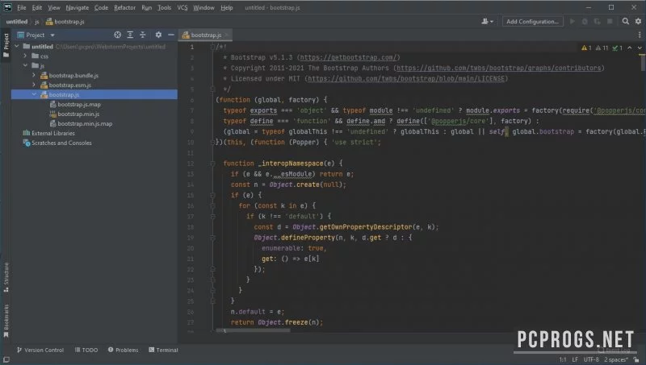646x365 pixels.
Task: Follow the getbootstrap.com link in code
Action: point(349,57)
